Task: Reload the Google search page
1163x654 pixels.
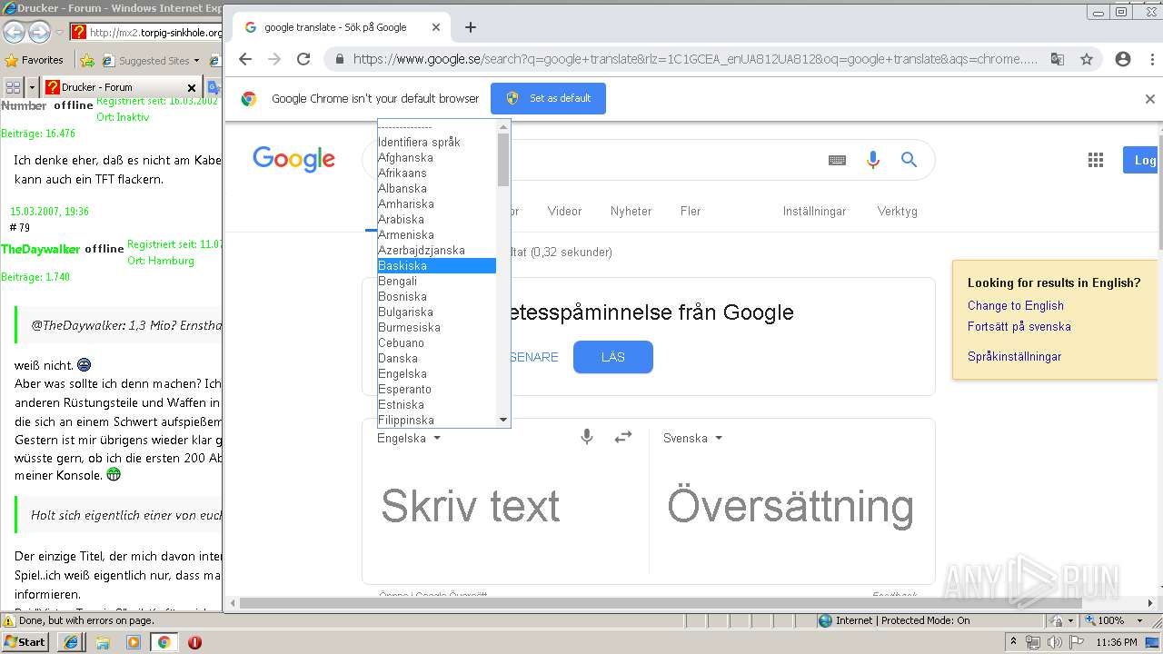Action: [303, 59]
